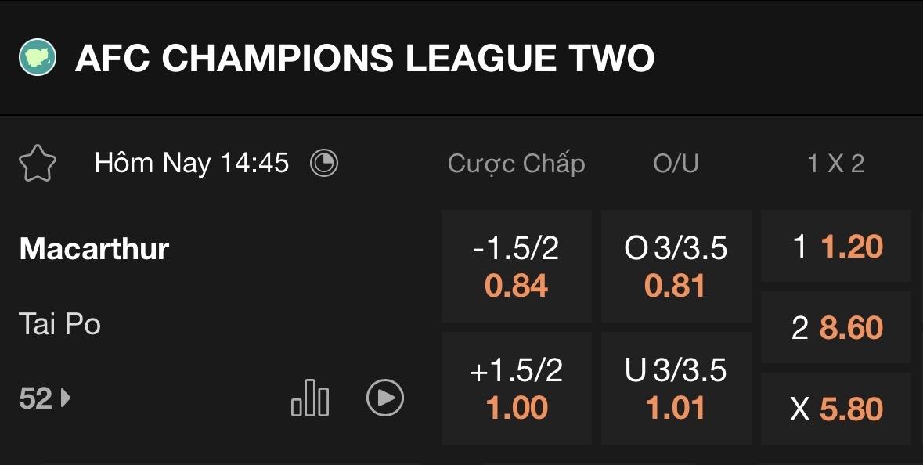This screenshot has height=465, width=923.
Task: Click the Hôm Nay 14:45 match time
Action: click(192, 164)
